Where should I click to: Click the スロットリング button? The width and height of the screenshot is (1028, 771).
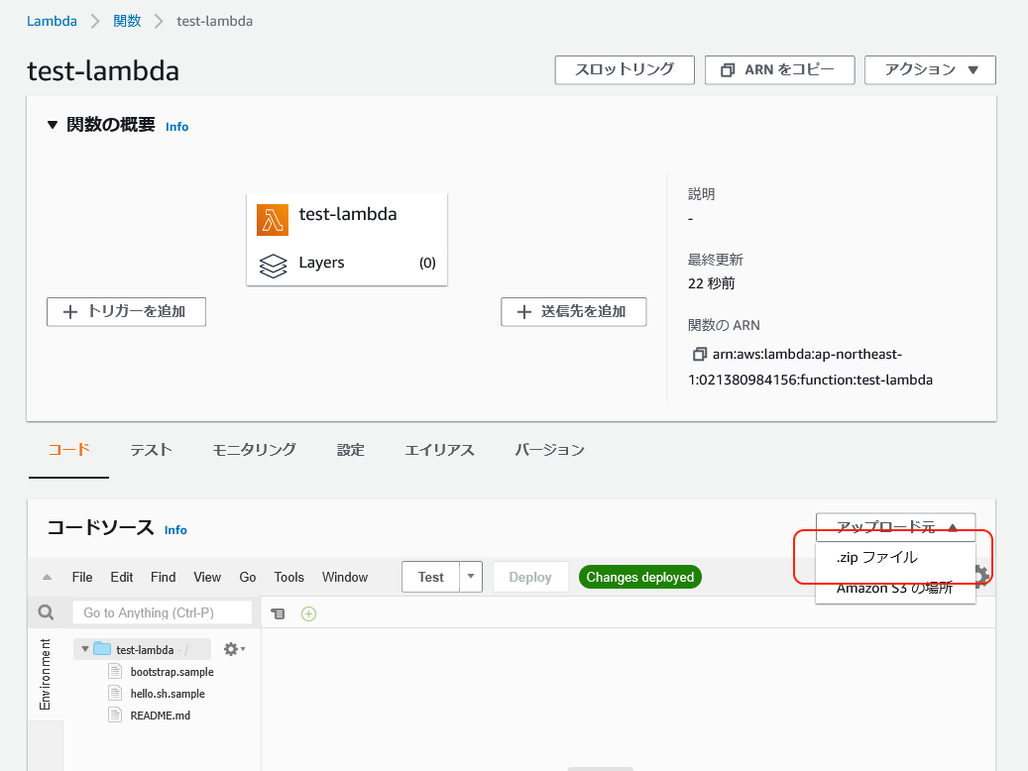[x=625, y=70]
